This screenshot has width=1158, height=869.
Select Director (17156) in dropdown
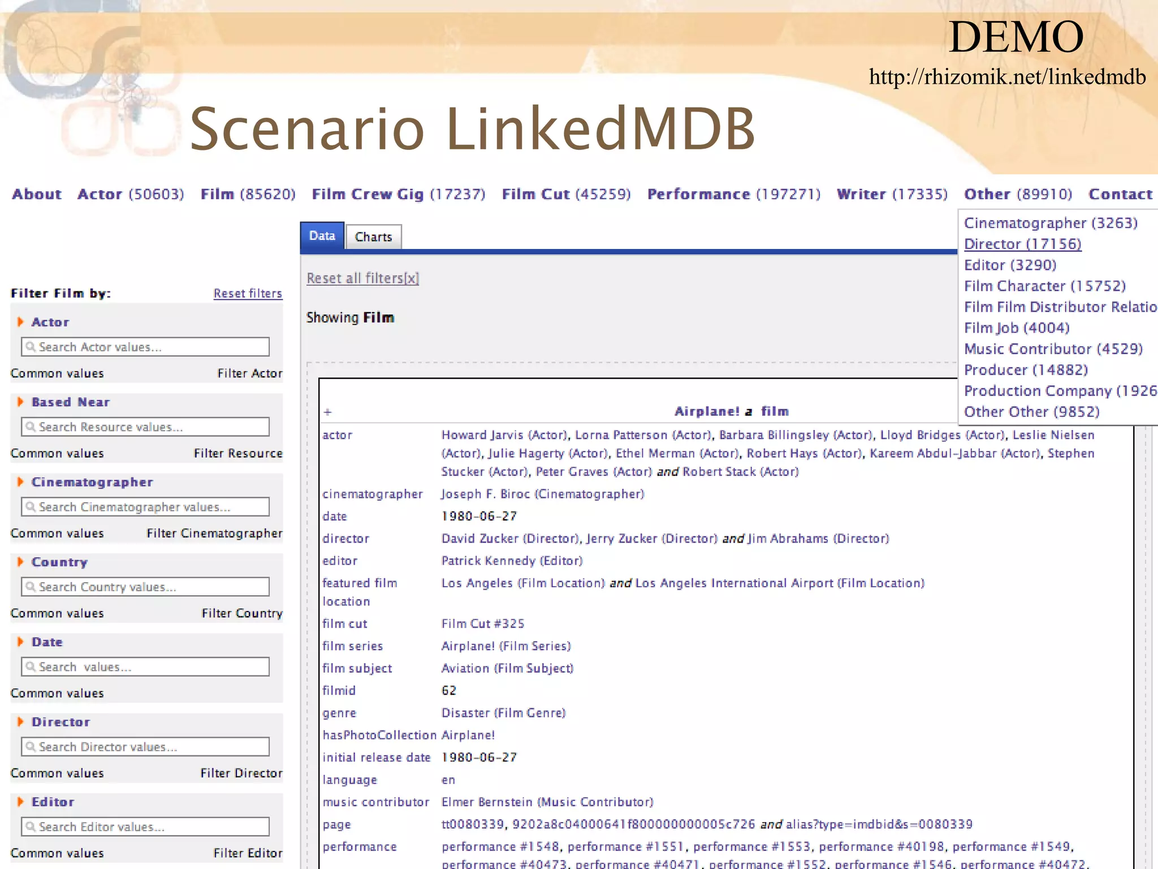(x=1023, y=244)
